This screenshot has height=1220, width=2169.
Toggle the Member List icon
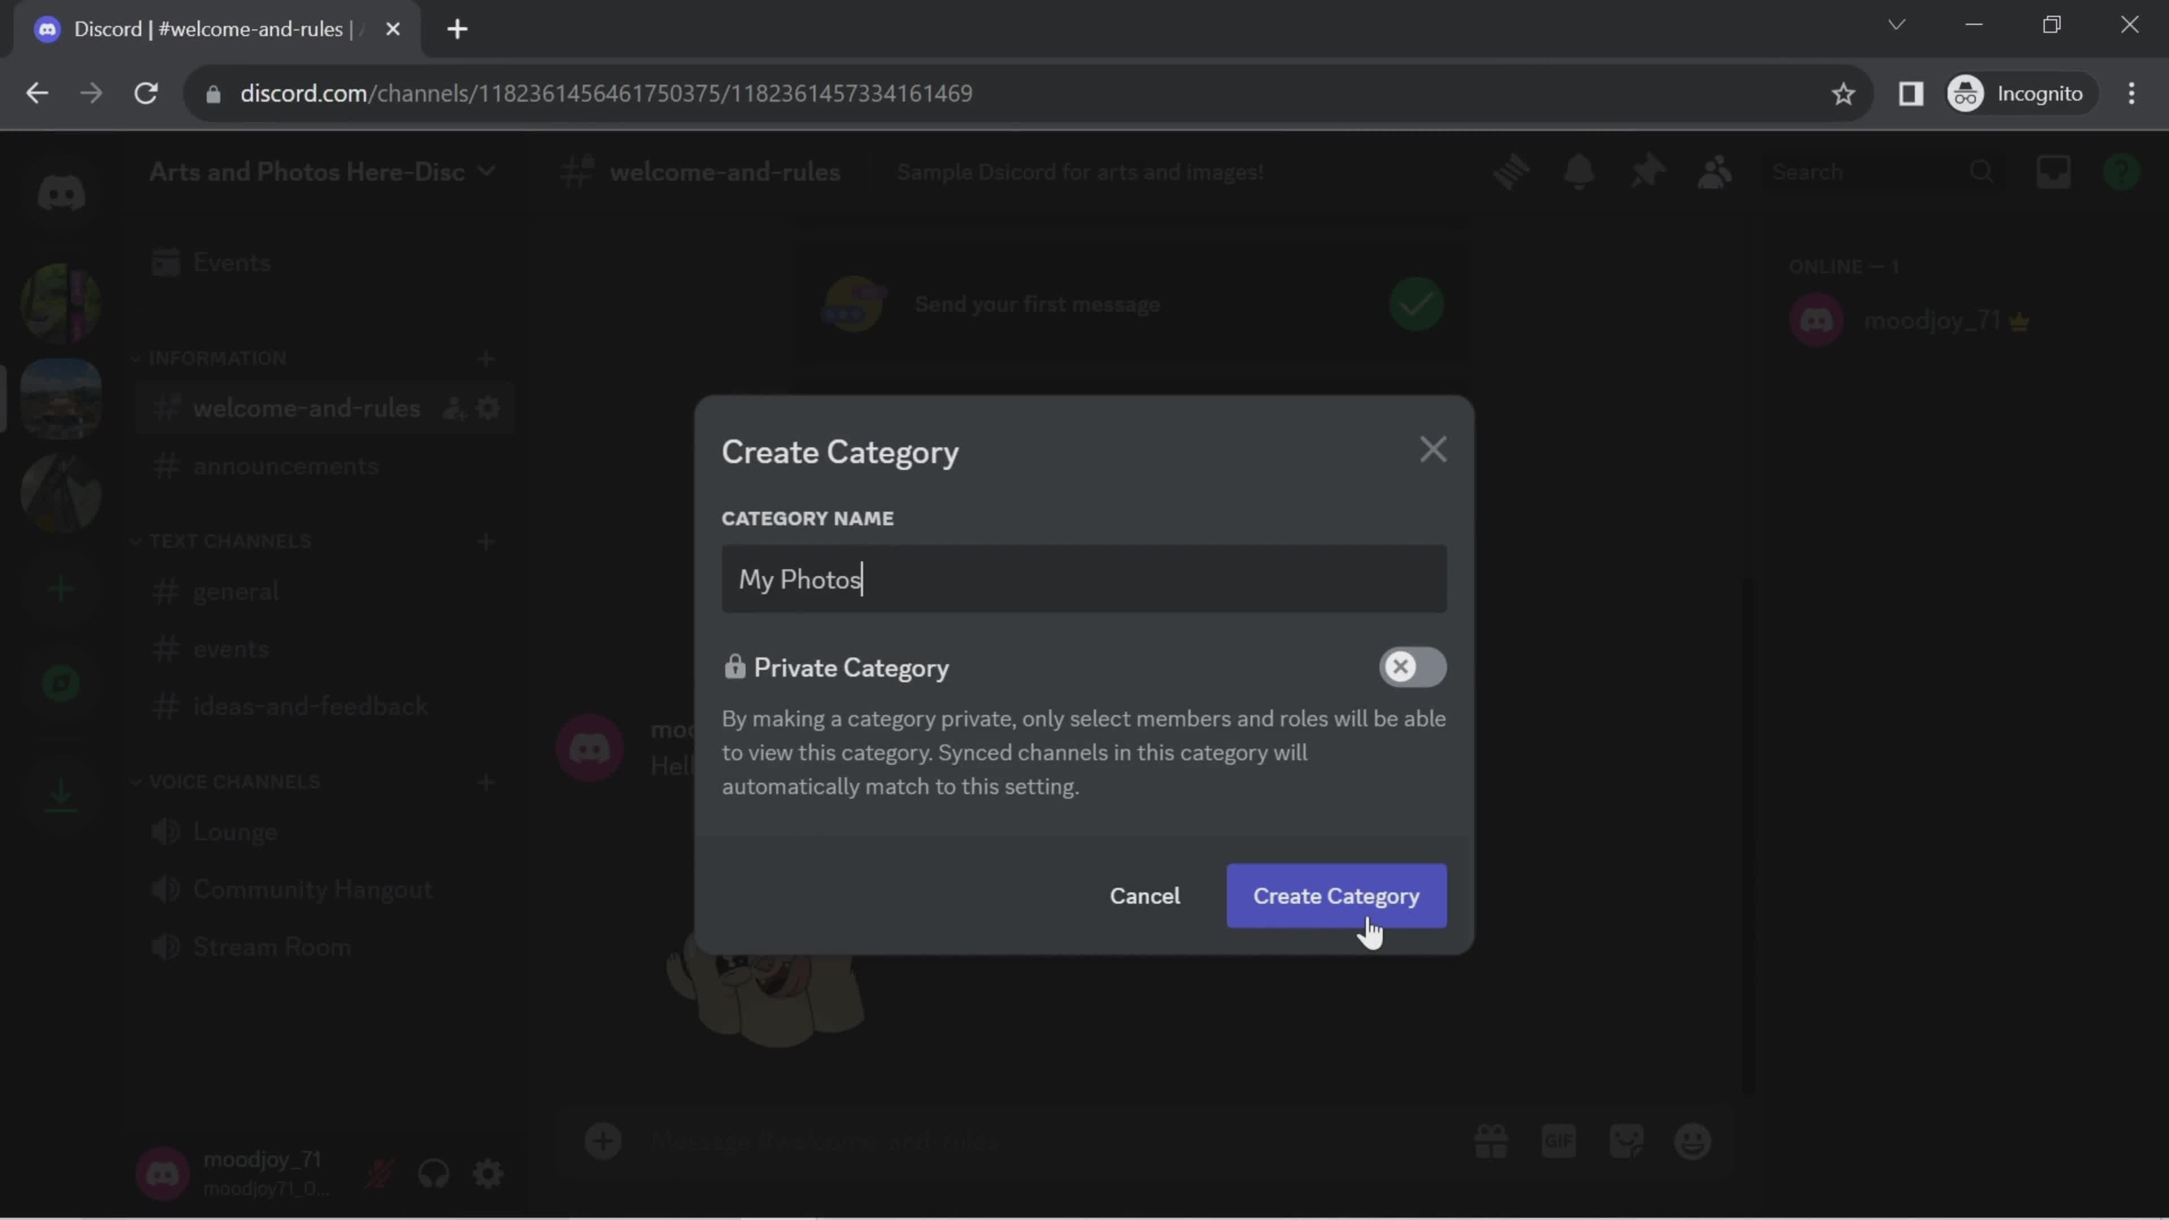[x=1714, y=172]
